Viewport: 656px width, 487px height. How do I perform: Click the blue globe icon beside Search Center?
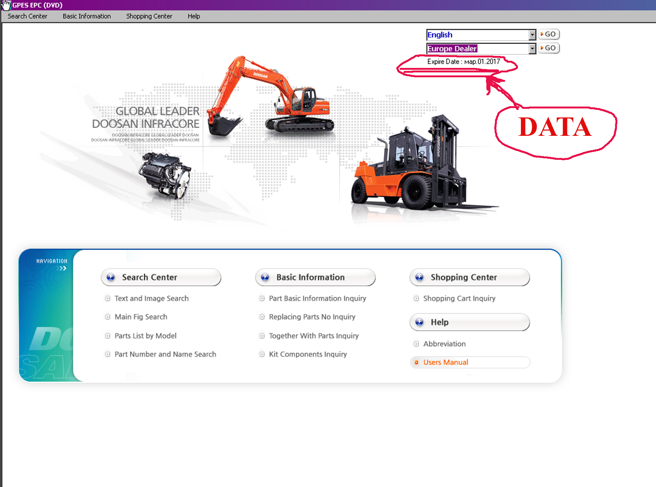tap(111, 277)
